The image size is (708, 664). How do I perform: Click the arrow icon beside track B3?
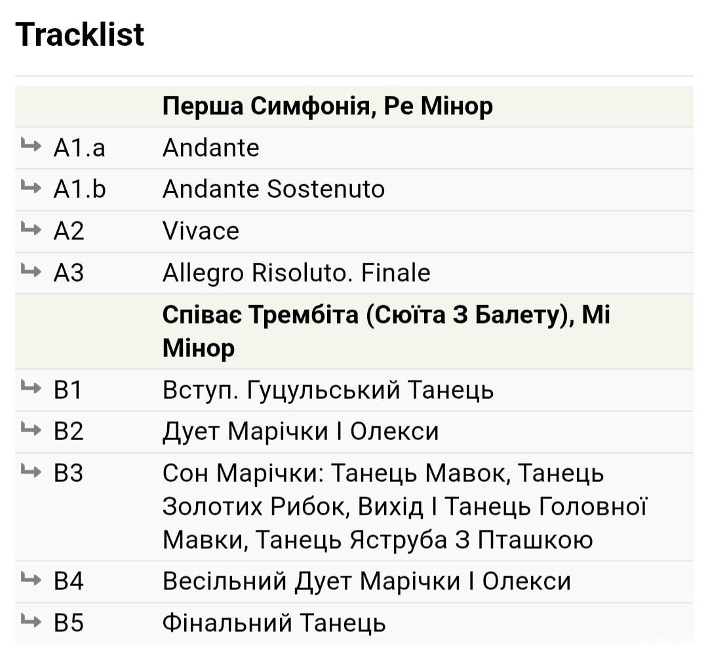click(31, 471)
